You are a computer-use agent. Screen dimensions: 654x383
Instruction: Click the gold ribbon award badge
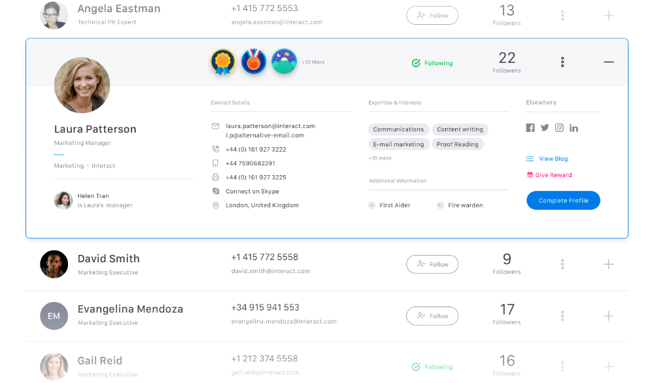click(223, 62)
